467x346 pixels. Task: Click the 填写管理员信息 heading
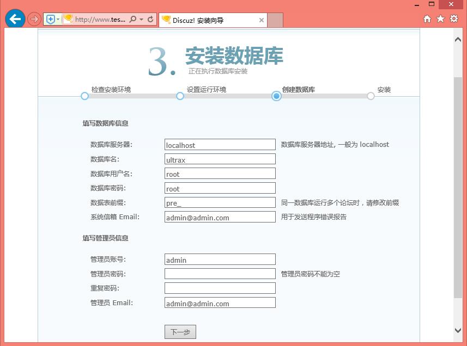click(x=105, y=238)
